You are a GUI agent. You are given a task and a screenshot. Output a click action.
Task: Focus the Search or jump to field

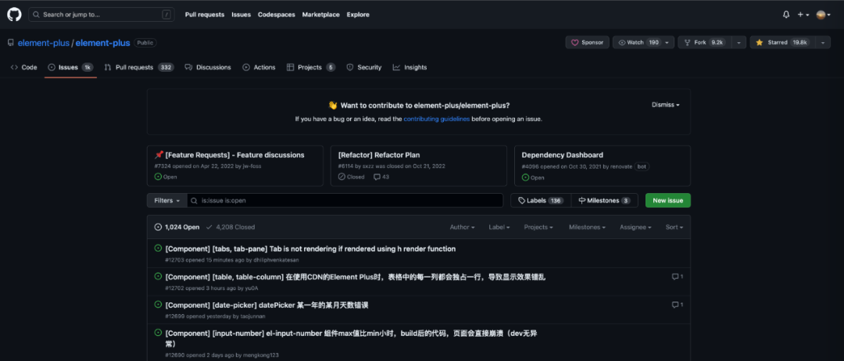pos(102,15)
